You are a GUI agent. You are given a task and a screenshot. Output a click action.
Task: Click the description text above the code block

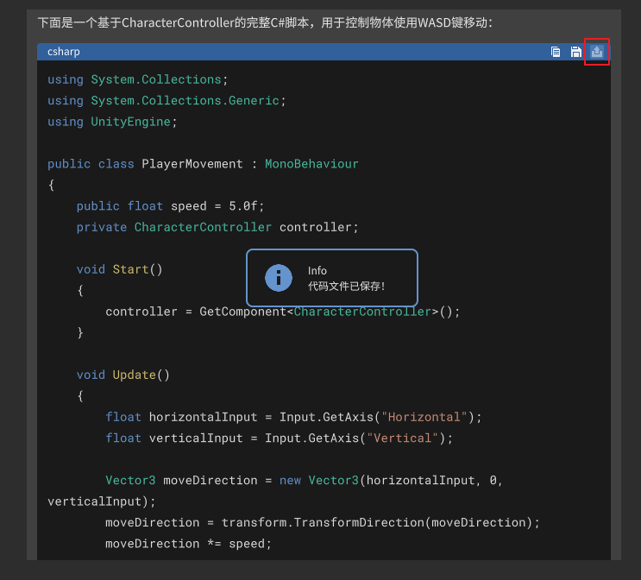[x=265, y=22]
